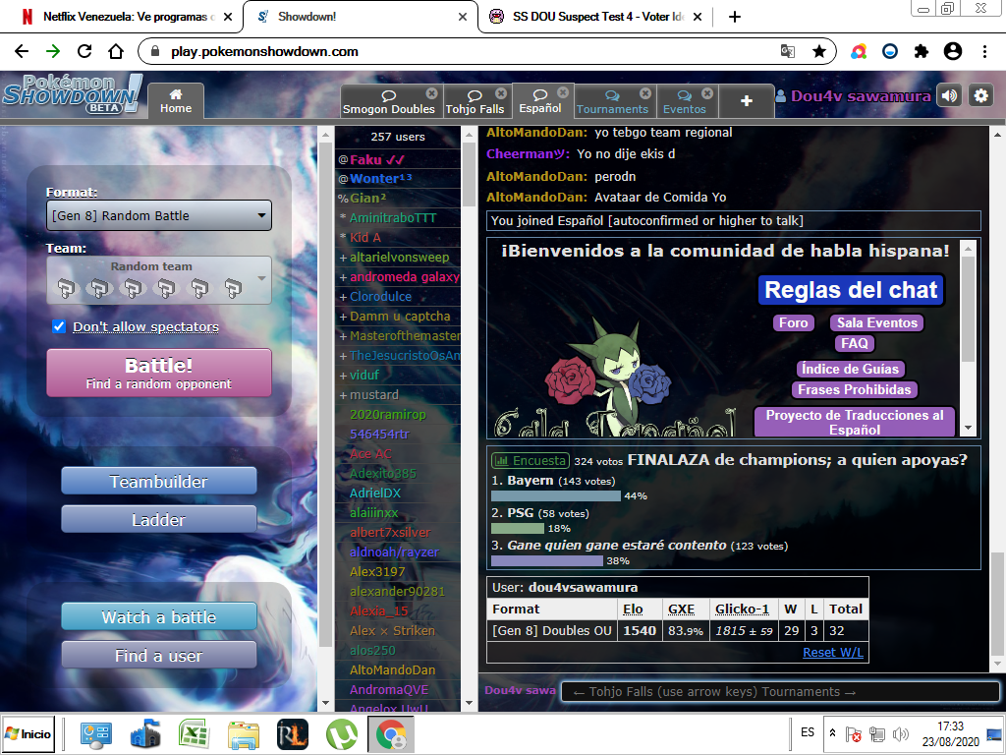Open a new browser tab
Image resolution: width=1006 pixels, height=755 pixels.
tap(735, 17)
